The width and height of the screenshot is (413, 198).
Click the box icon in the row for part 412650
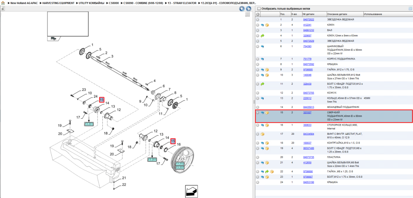coord(267,163)
